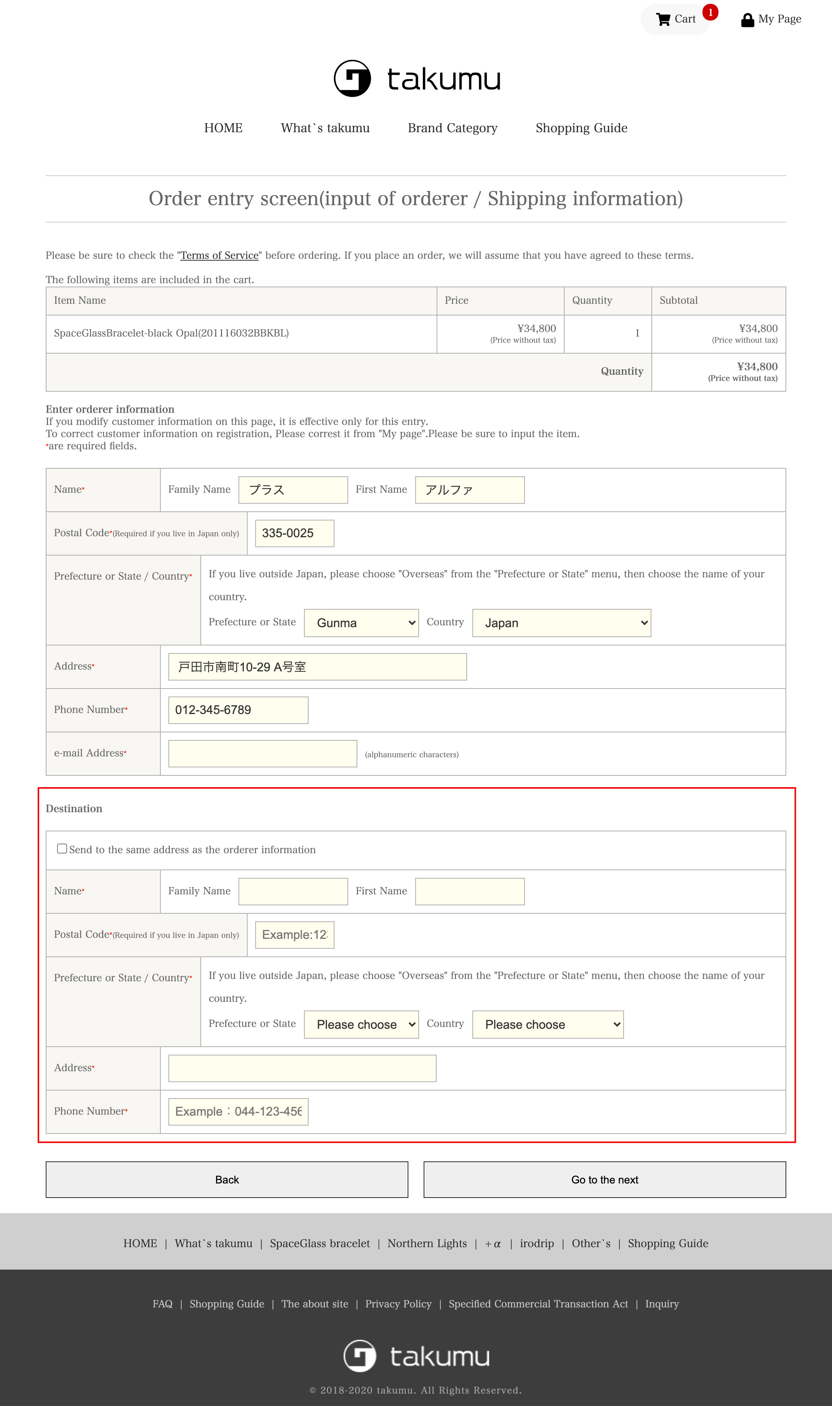Open destination Country 'Please choose' dropdown
Viewport: 832px width, 1406px height.
[x=548, y=1024]
